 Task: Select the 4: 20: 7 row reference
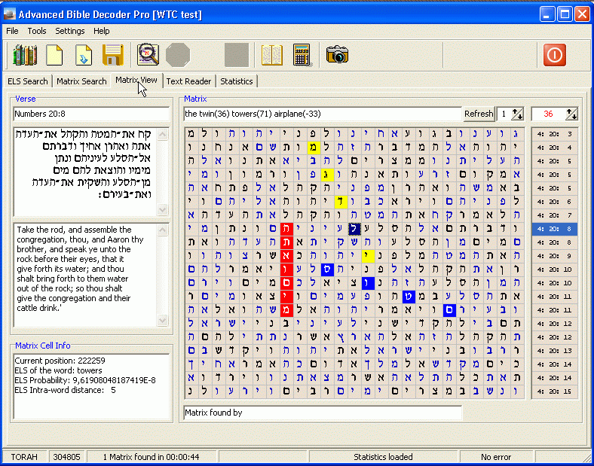tap(555, 215)
